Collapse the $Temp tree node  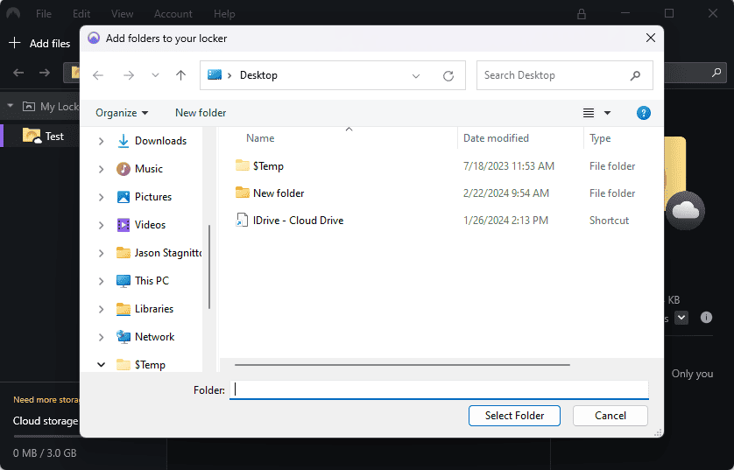tap(101, 365)
